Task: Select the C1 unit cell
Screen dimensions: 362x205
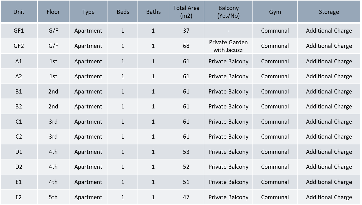Action: [19, 122]
